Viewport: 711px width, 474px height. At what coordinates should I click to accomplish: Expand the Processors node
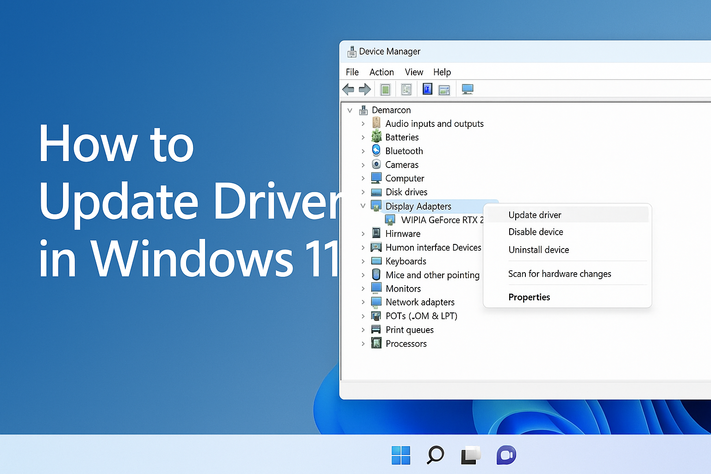click(363, 343)
